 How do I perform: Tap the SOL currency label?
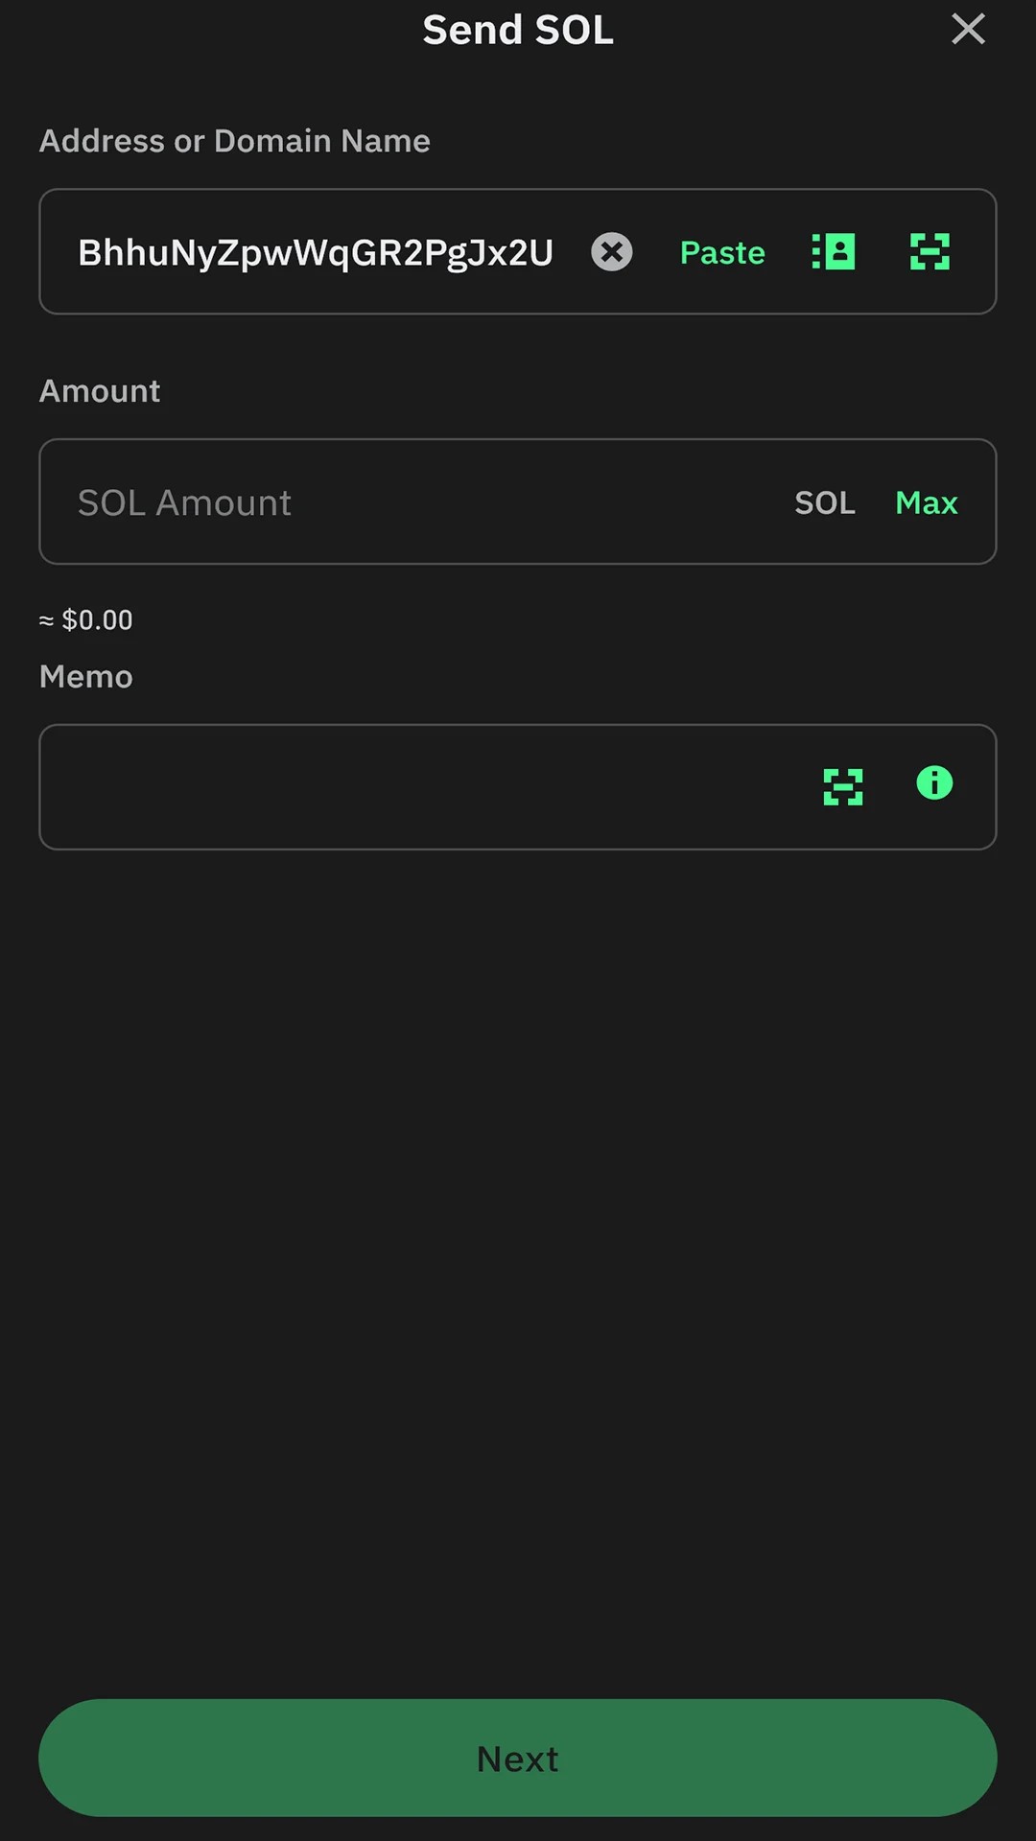pyautogui.click(x=824, y=502)
